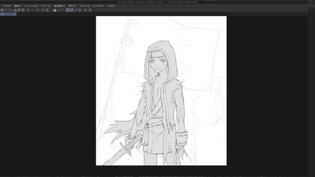This screenshot has width=315, height=177.
Task: Open the ファイル(F) File menu
Action: 6,6
